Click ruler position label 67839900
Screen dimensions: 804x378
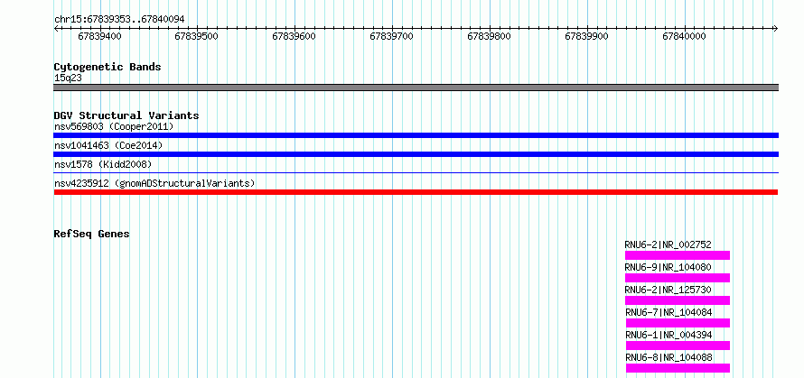tap(586, 36)
